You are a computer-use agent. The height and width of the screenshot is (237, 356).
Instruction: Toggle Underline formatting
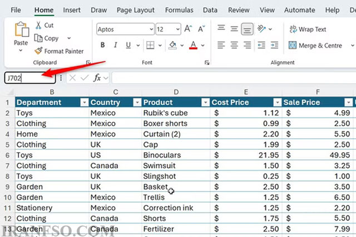click(128, 45)
